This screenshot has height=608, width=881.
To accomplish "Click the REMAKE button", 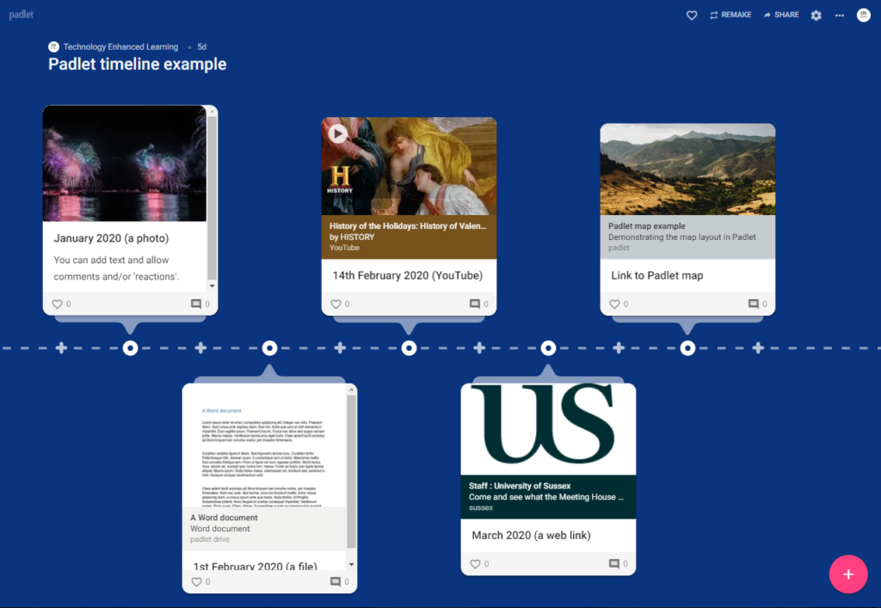I will click(730, 15).
